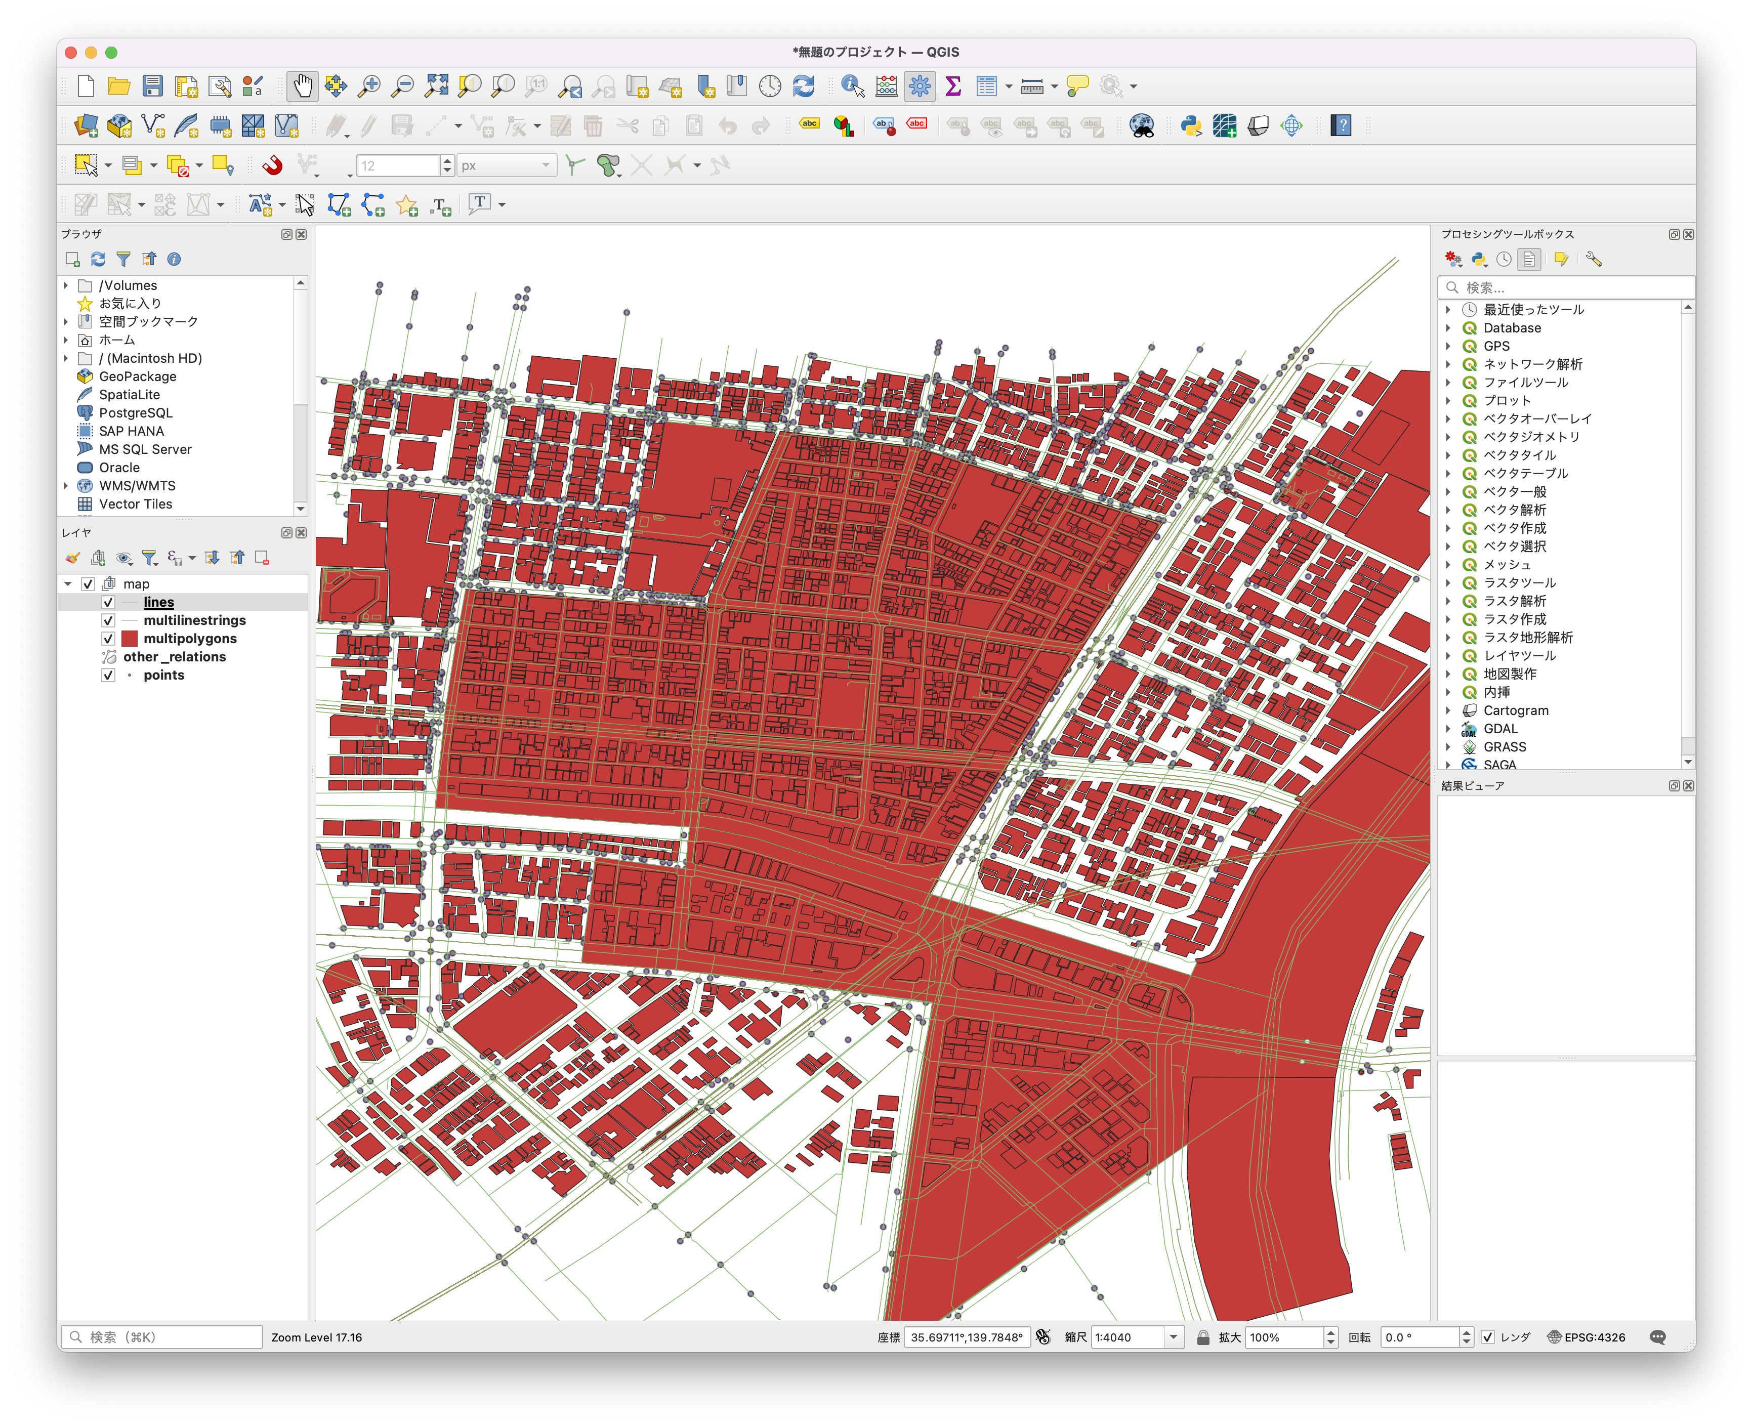This screenshot has width=1753, height=1427.
Task: Uncheck the points layer visibility
Action: (x=108, y=675)
